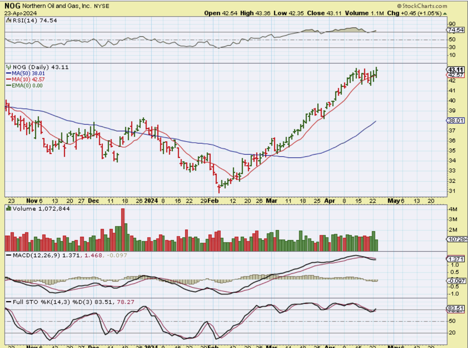Click the red MA(10) legend line swatch
The image size is (468, 348).
coord(8,79)
